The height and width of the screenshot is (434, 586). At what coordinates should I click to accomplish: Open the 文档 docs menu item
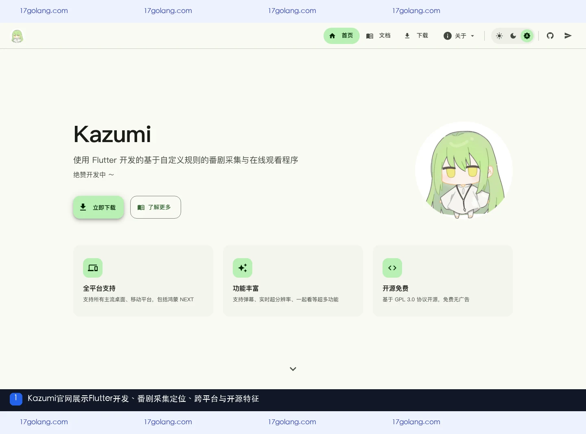point(378,36)
